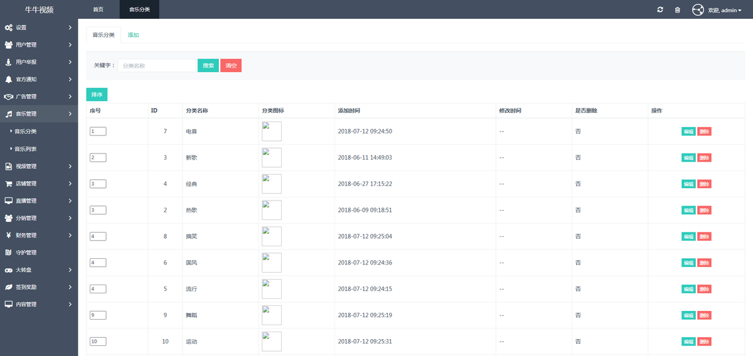Click the category icon thumbnail for 电音
Image resolution: width=753 pixels, height=356 pixels.
click(271, 131)
